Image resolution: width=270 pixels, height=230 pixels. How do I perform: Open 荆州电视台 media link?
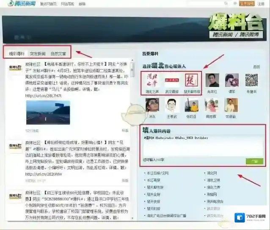[x=215, y=202]
